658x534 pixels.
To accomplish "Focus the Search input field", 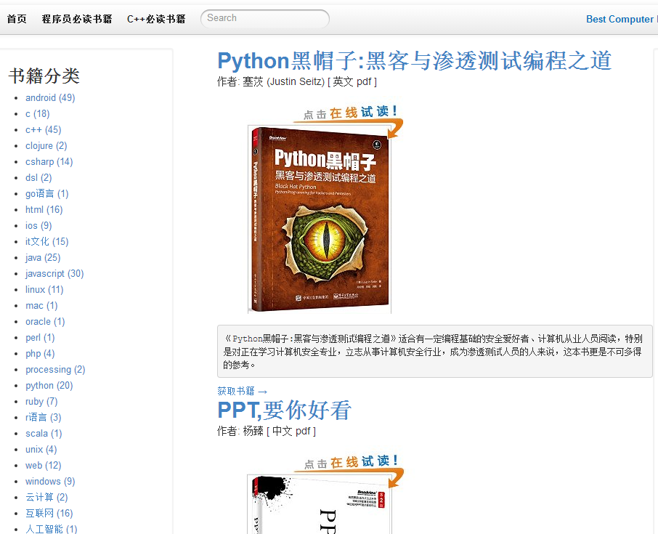I will coord(265,18).
